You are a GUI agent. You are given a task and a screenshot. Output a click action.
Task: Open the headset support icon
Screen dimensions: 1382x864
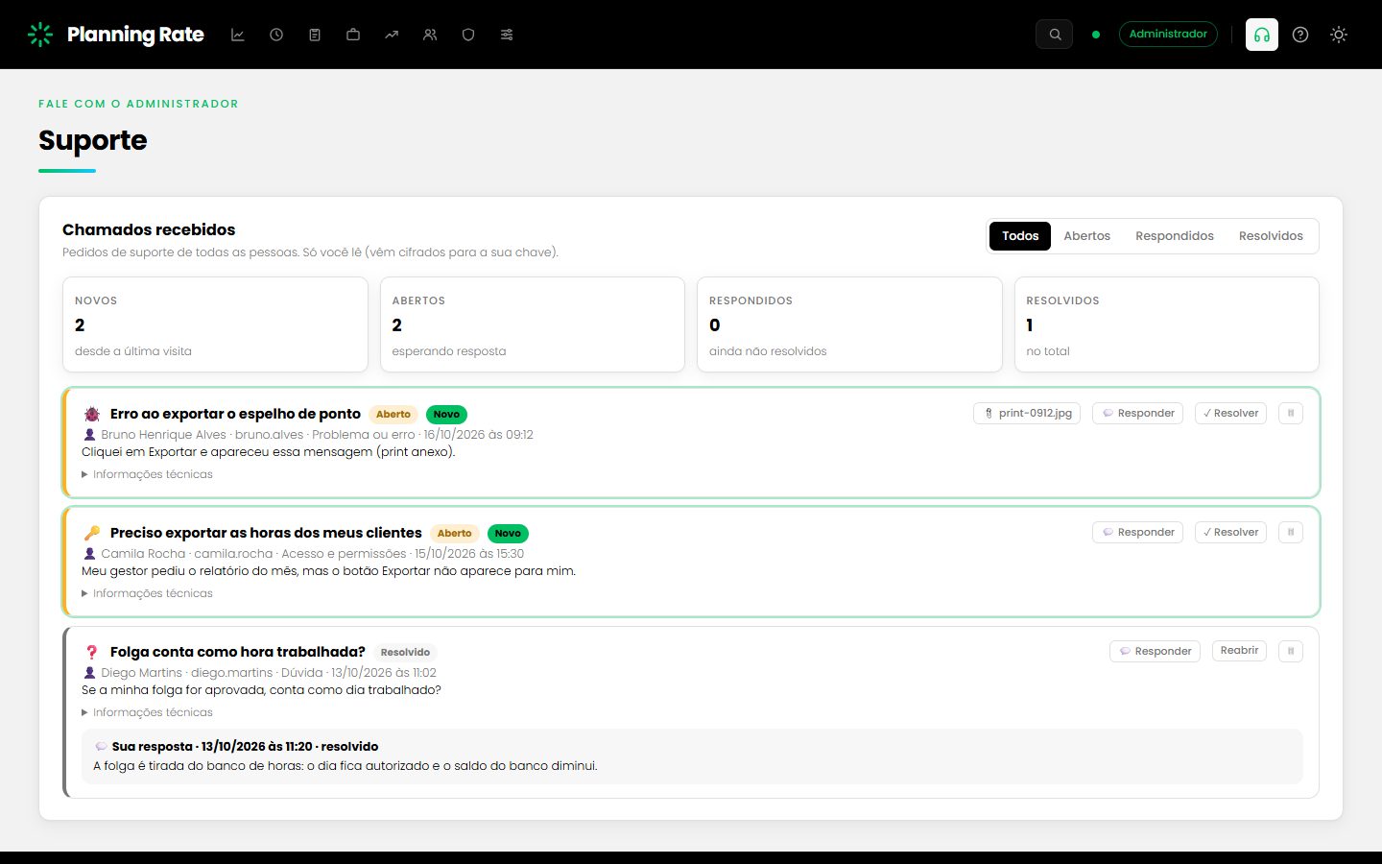tap(1262, 35)
